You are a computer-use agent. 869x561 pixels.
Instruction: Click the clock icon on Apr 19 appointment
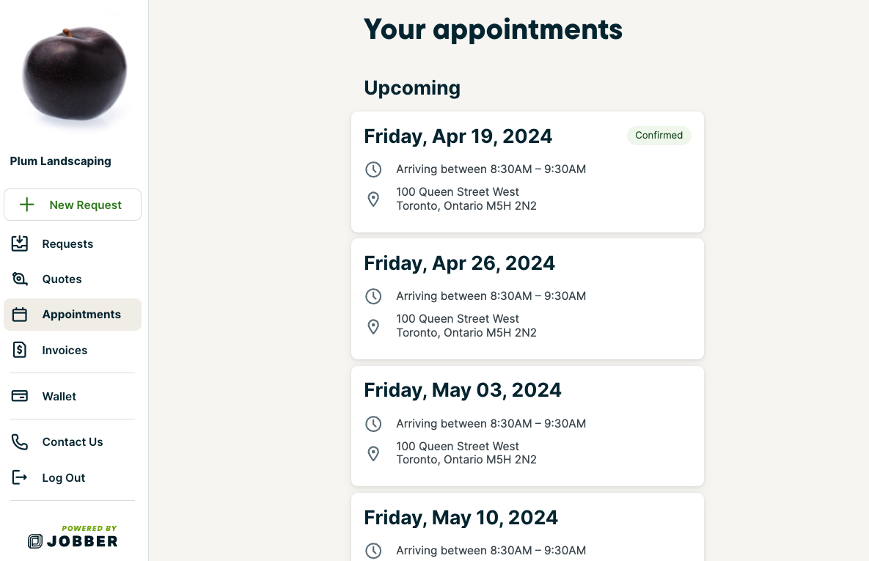[x=373, y=169]
